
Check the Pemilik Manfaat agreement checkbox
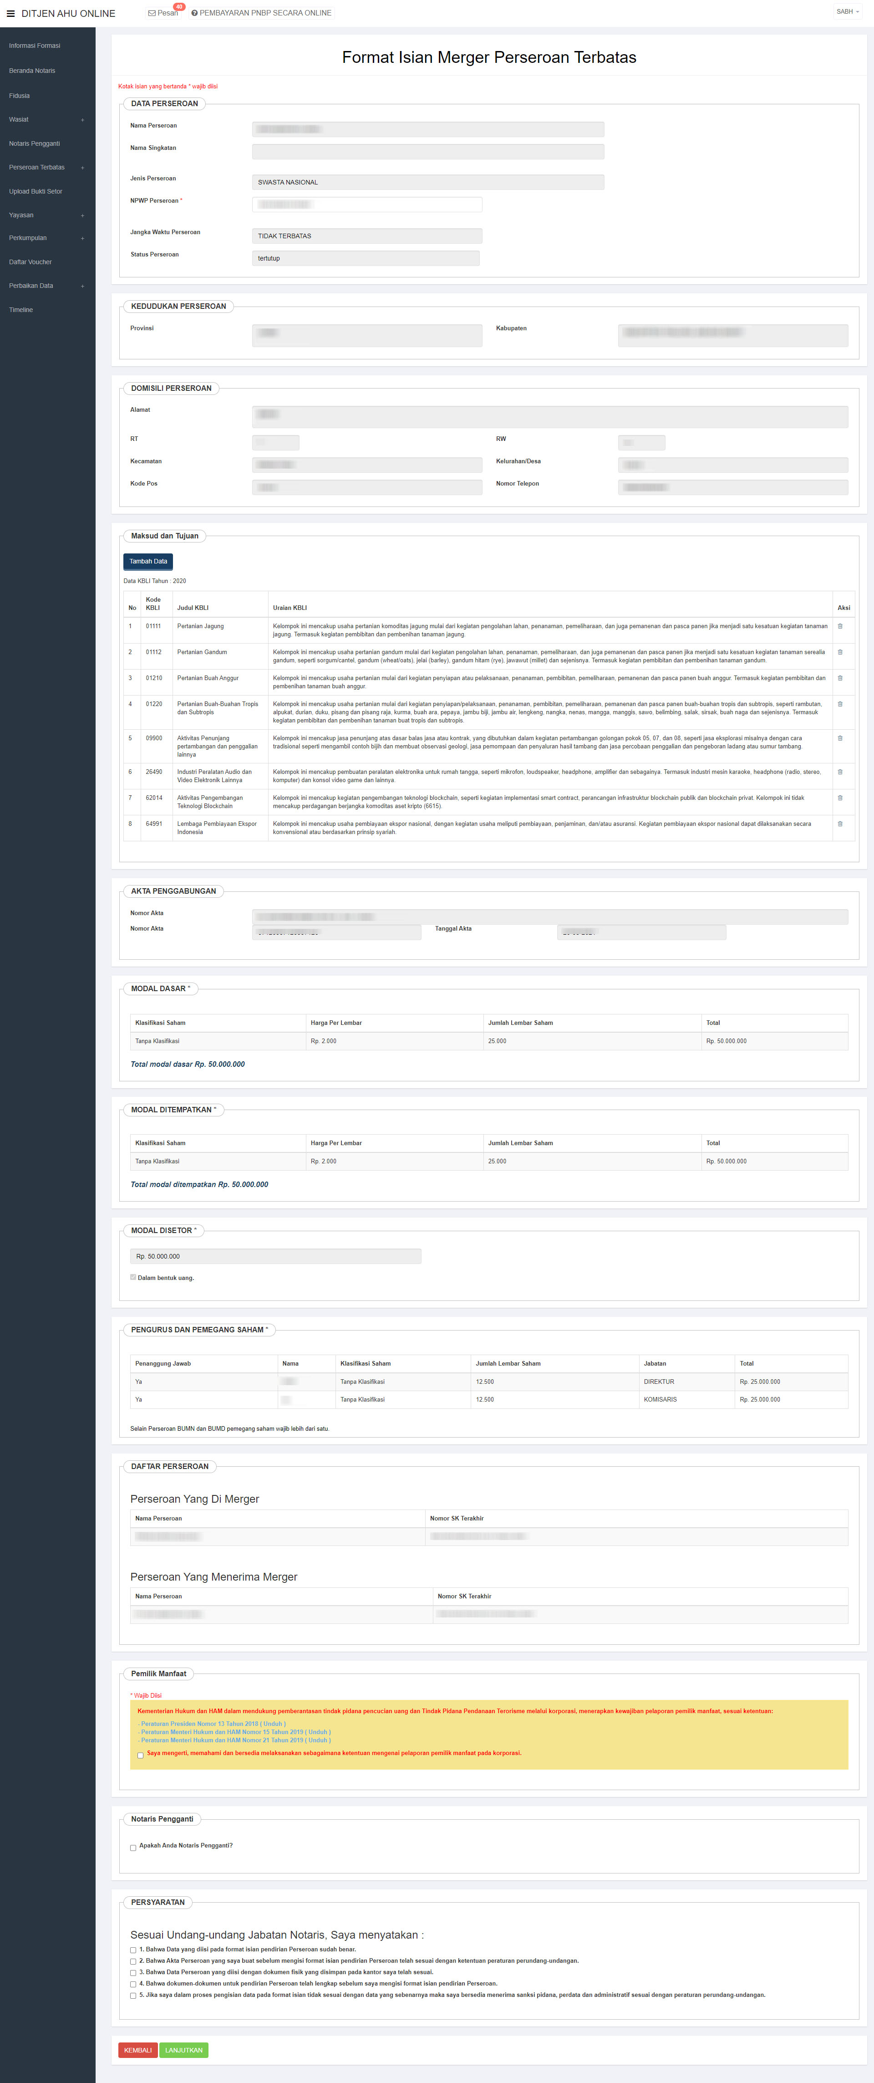point(141,1755)
